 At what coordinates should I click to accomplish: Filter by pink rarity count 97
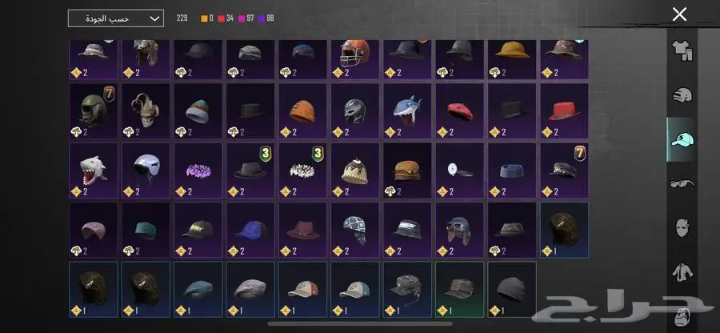tap(246, 18)
